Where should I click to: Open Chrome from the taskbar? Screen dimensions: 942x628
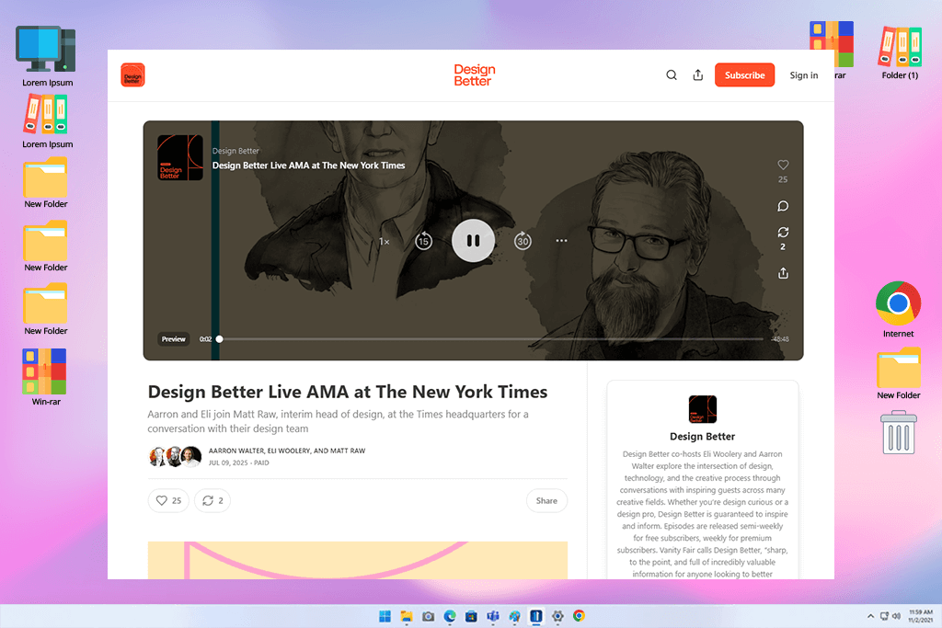[x=580, y=616]
